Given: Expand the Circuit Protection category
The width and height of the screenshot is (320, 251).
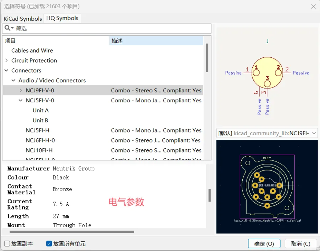Looking at the screenshot, I should pos(7,61).
